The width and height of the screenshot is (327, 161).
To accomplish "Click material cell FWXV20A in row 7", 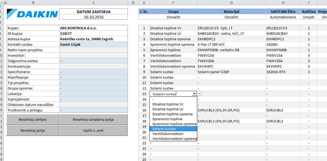I will (231, 61).
